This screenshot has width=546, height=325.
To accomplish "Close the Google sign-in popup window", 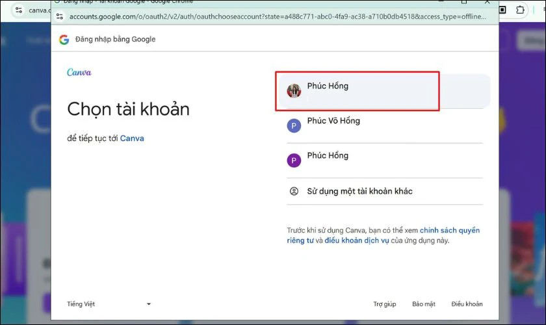I will click(487, 2).
